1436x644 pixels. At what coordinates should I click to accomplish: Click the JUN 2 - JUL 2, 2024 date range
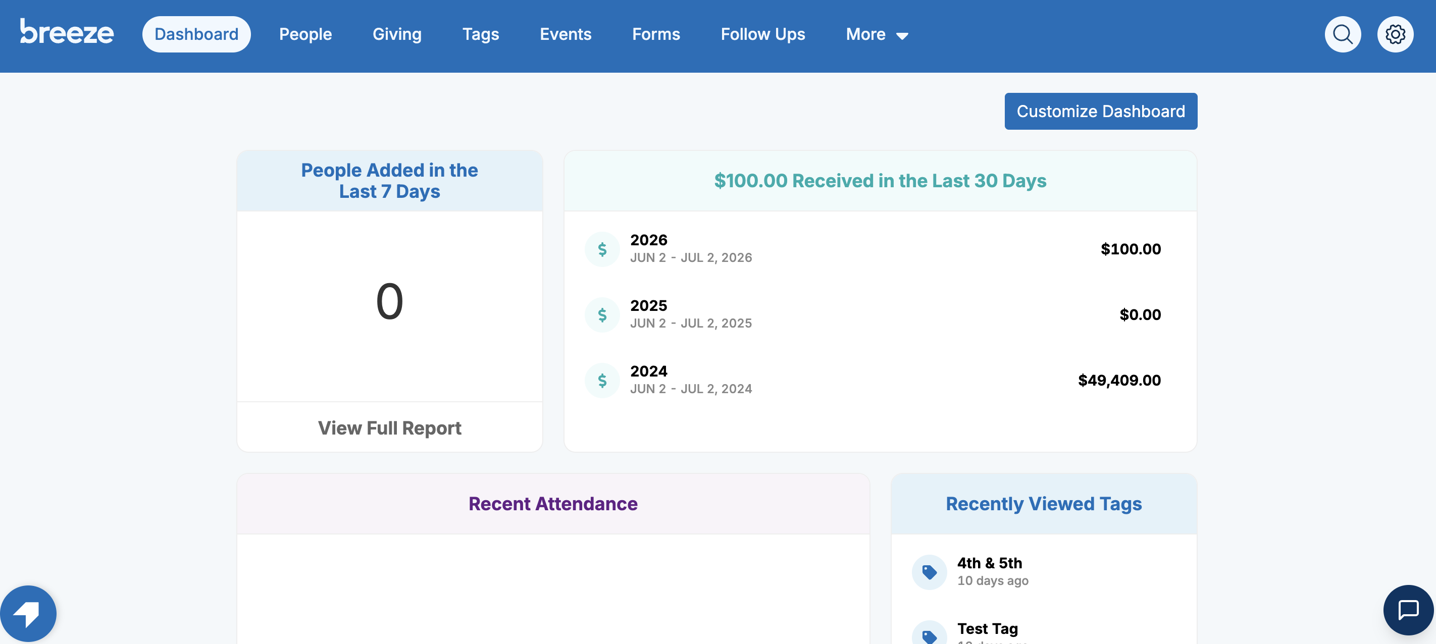click(x=691, y=389)
